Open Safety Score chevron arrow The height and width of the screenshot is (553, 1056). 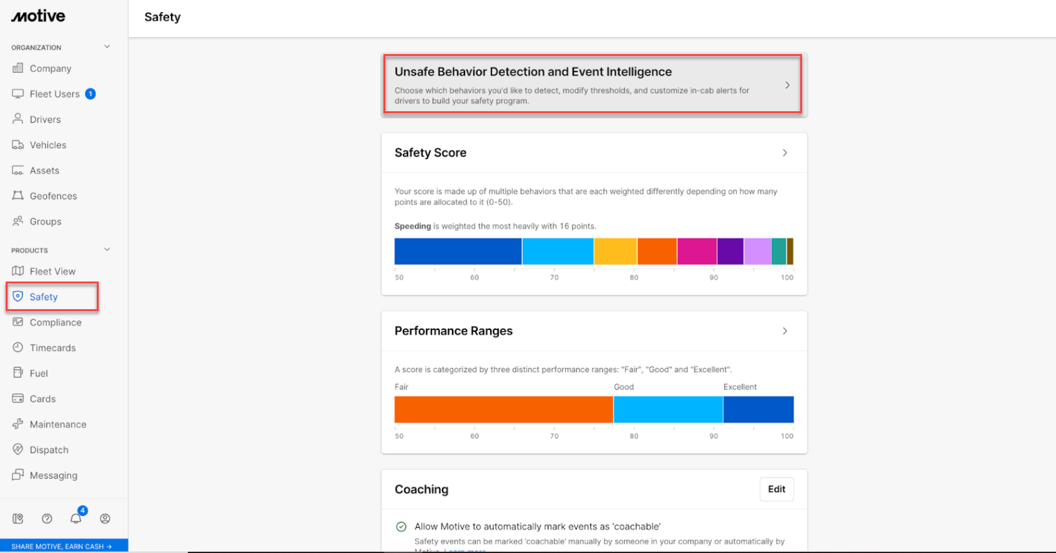tap(784, 153)
